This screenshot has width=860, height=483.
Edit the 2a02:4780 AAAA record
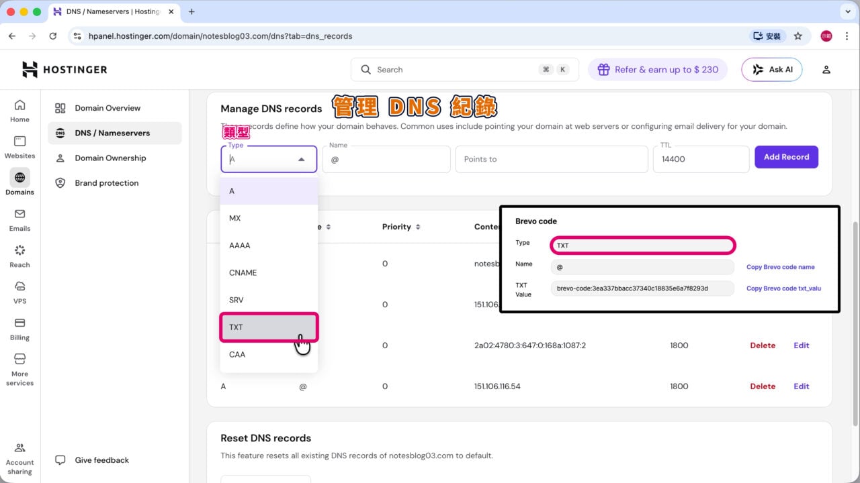tap(802, 345)
